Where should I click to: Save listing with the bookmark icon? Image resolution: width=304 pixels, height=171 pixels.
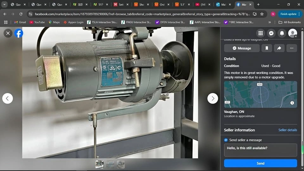click(267, 48)
